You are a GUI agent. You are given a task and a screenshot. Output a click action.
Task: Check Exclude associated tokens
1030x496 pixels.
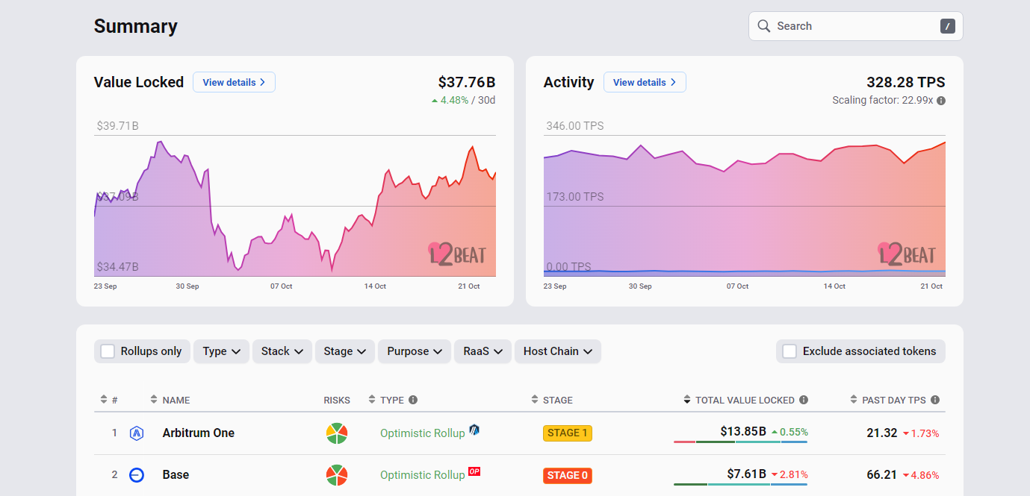pos(789,351)
